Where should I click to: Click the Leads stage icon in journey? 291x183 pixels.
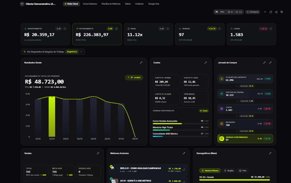pos(222,109)
